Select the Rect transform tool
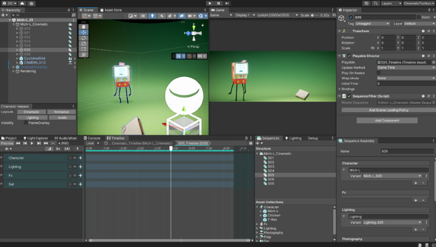The width and height of the screenshot is (436, 247). pyautogui.click(x=84, y=50)
